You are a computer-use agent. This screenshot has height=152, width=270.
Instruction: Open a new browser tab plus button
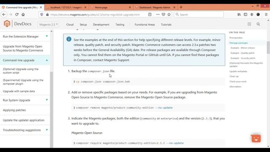point(181,7)
